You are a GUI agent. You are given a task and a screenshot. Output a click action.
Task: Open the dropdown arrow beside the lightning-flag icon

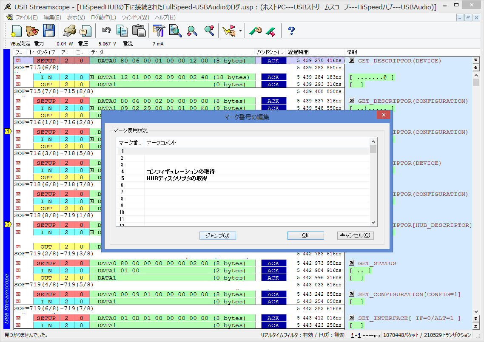[x=240, y=31]
